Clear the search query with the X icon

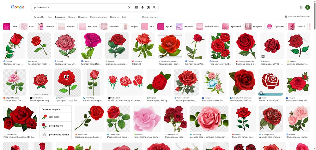(129, 7)
